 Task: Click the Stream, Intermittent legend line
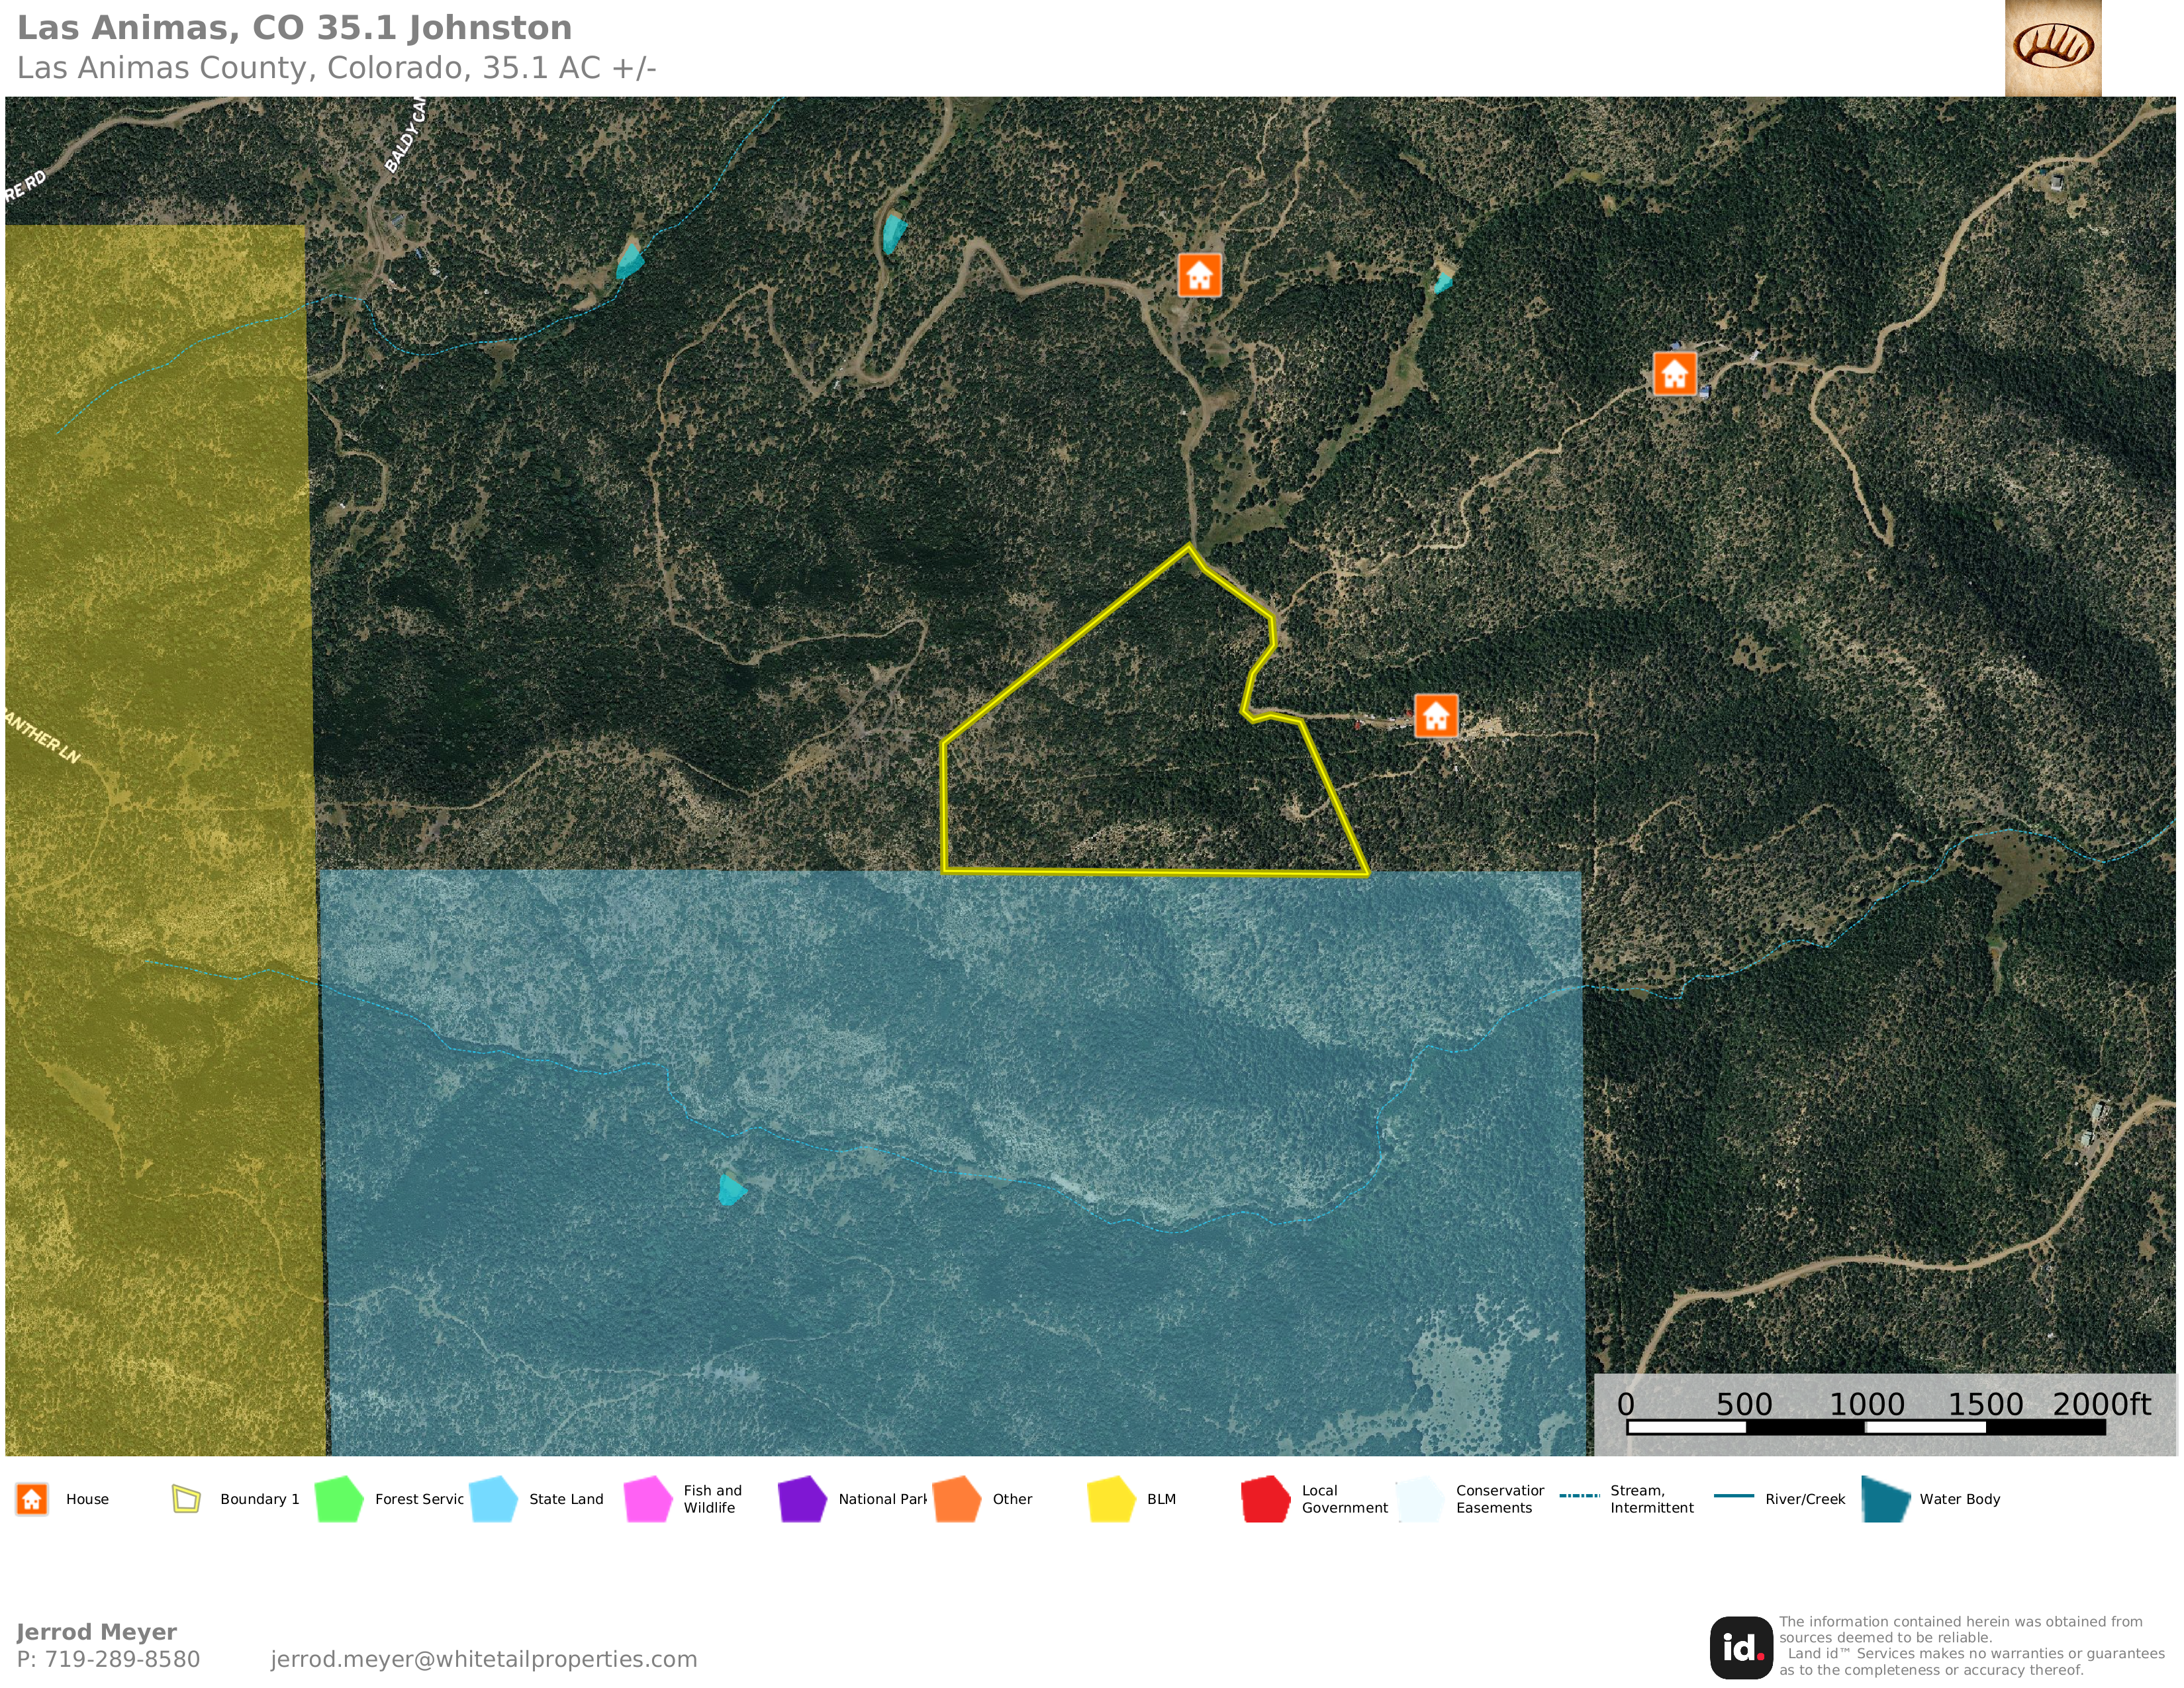click(1579, 1496)
